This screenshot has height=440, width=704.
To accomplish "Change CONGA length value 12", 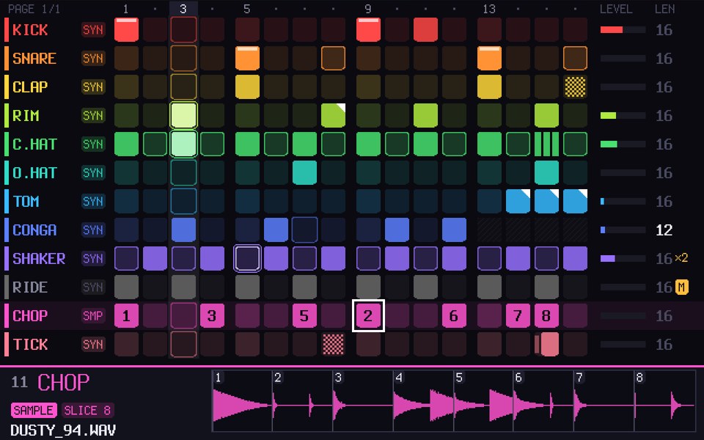I will (x=664, y=230).
